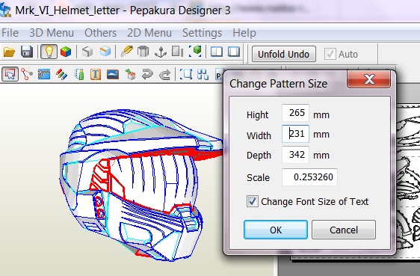Click the green figure measure icon
The height and width of the screenshot is (276, 420).
click(x=78, y=74)
